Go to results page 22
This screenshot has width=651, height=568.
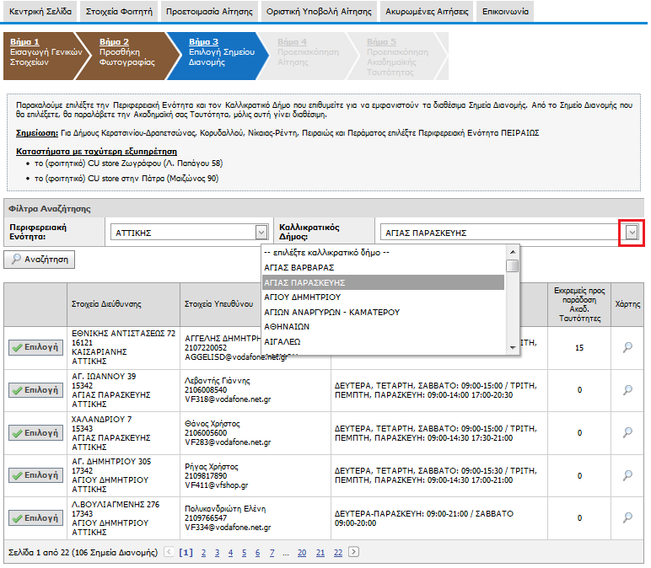pos(338,553)
